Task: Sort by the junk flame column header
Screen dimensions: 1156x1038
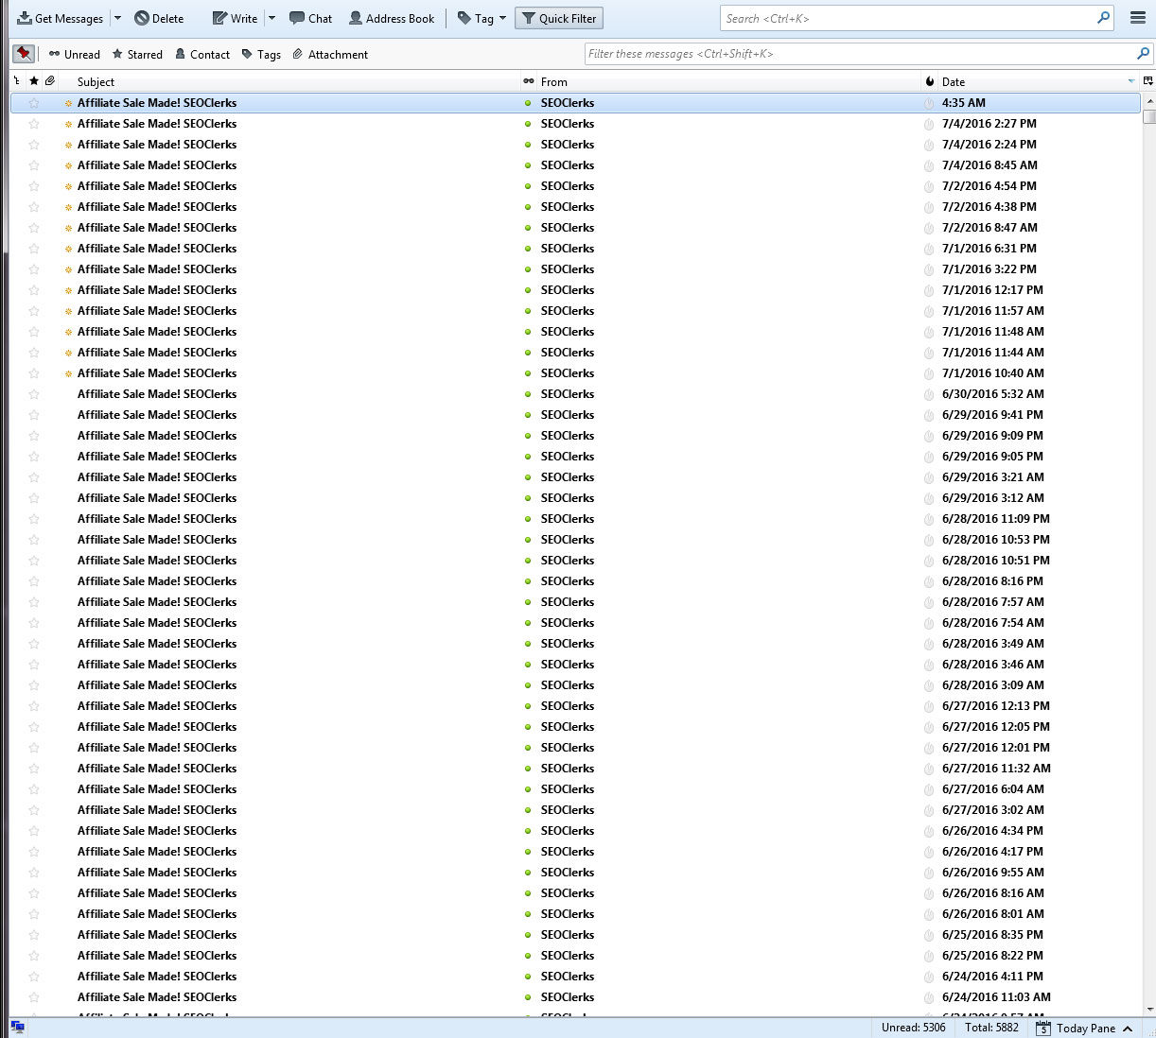Action: 930,81
